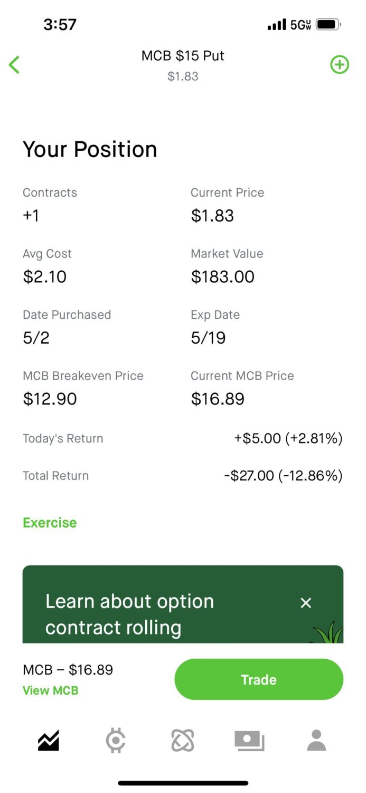This screenshot has width=366, height=793.
Task: Tap the green plus circle icon
Action: (x=340, y=65)
